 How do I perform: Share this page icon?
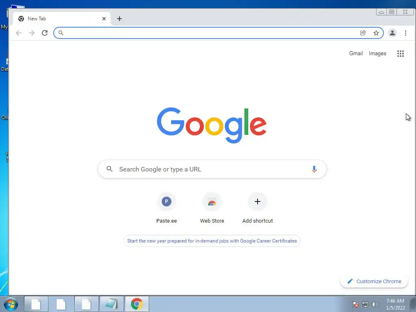363,33
